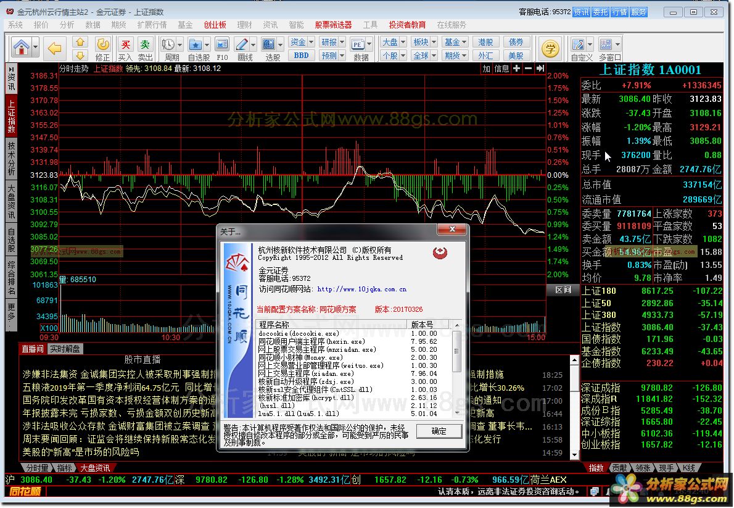
Task: Collapse the left sidebar with the top arrow icon
Action: coord(11,69)
